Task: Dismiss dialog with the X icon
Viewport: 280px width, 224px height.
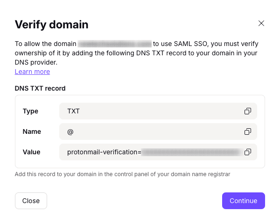Action: (x=261, y=23)
